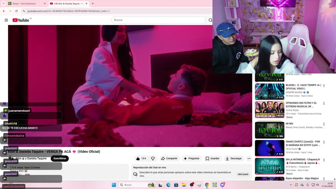
Task: Click the Compartir share button
Action: point(169,159)
